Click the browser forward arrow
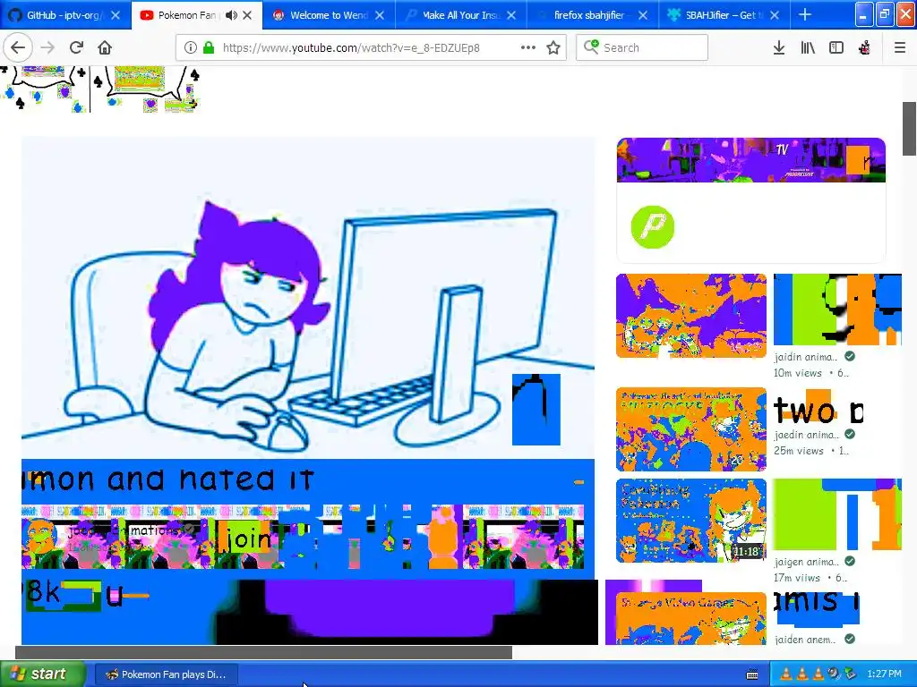Image resolution: width=917 pixels, height=687 pixels. 48,47
